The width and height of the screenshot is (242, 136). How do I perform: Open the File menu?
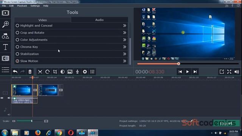click(x=4, y=6)
